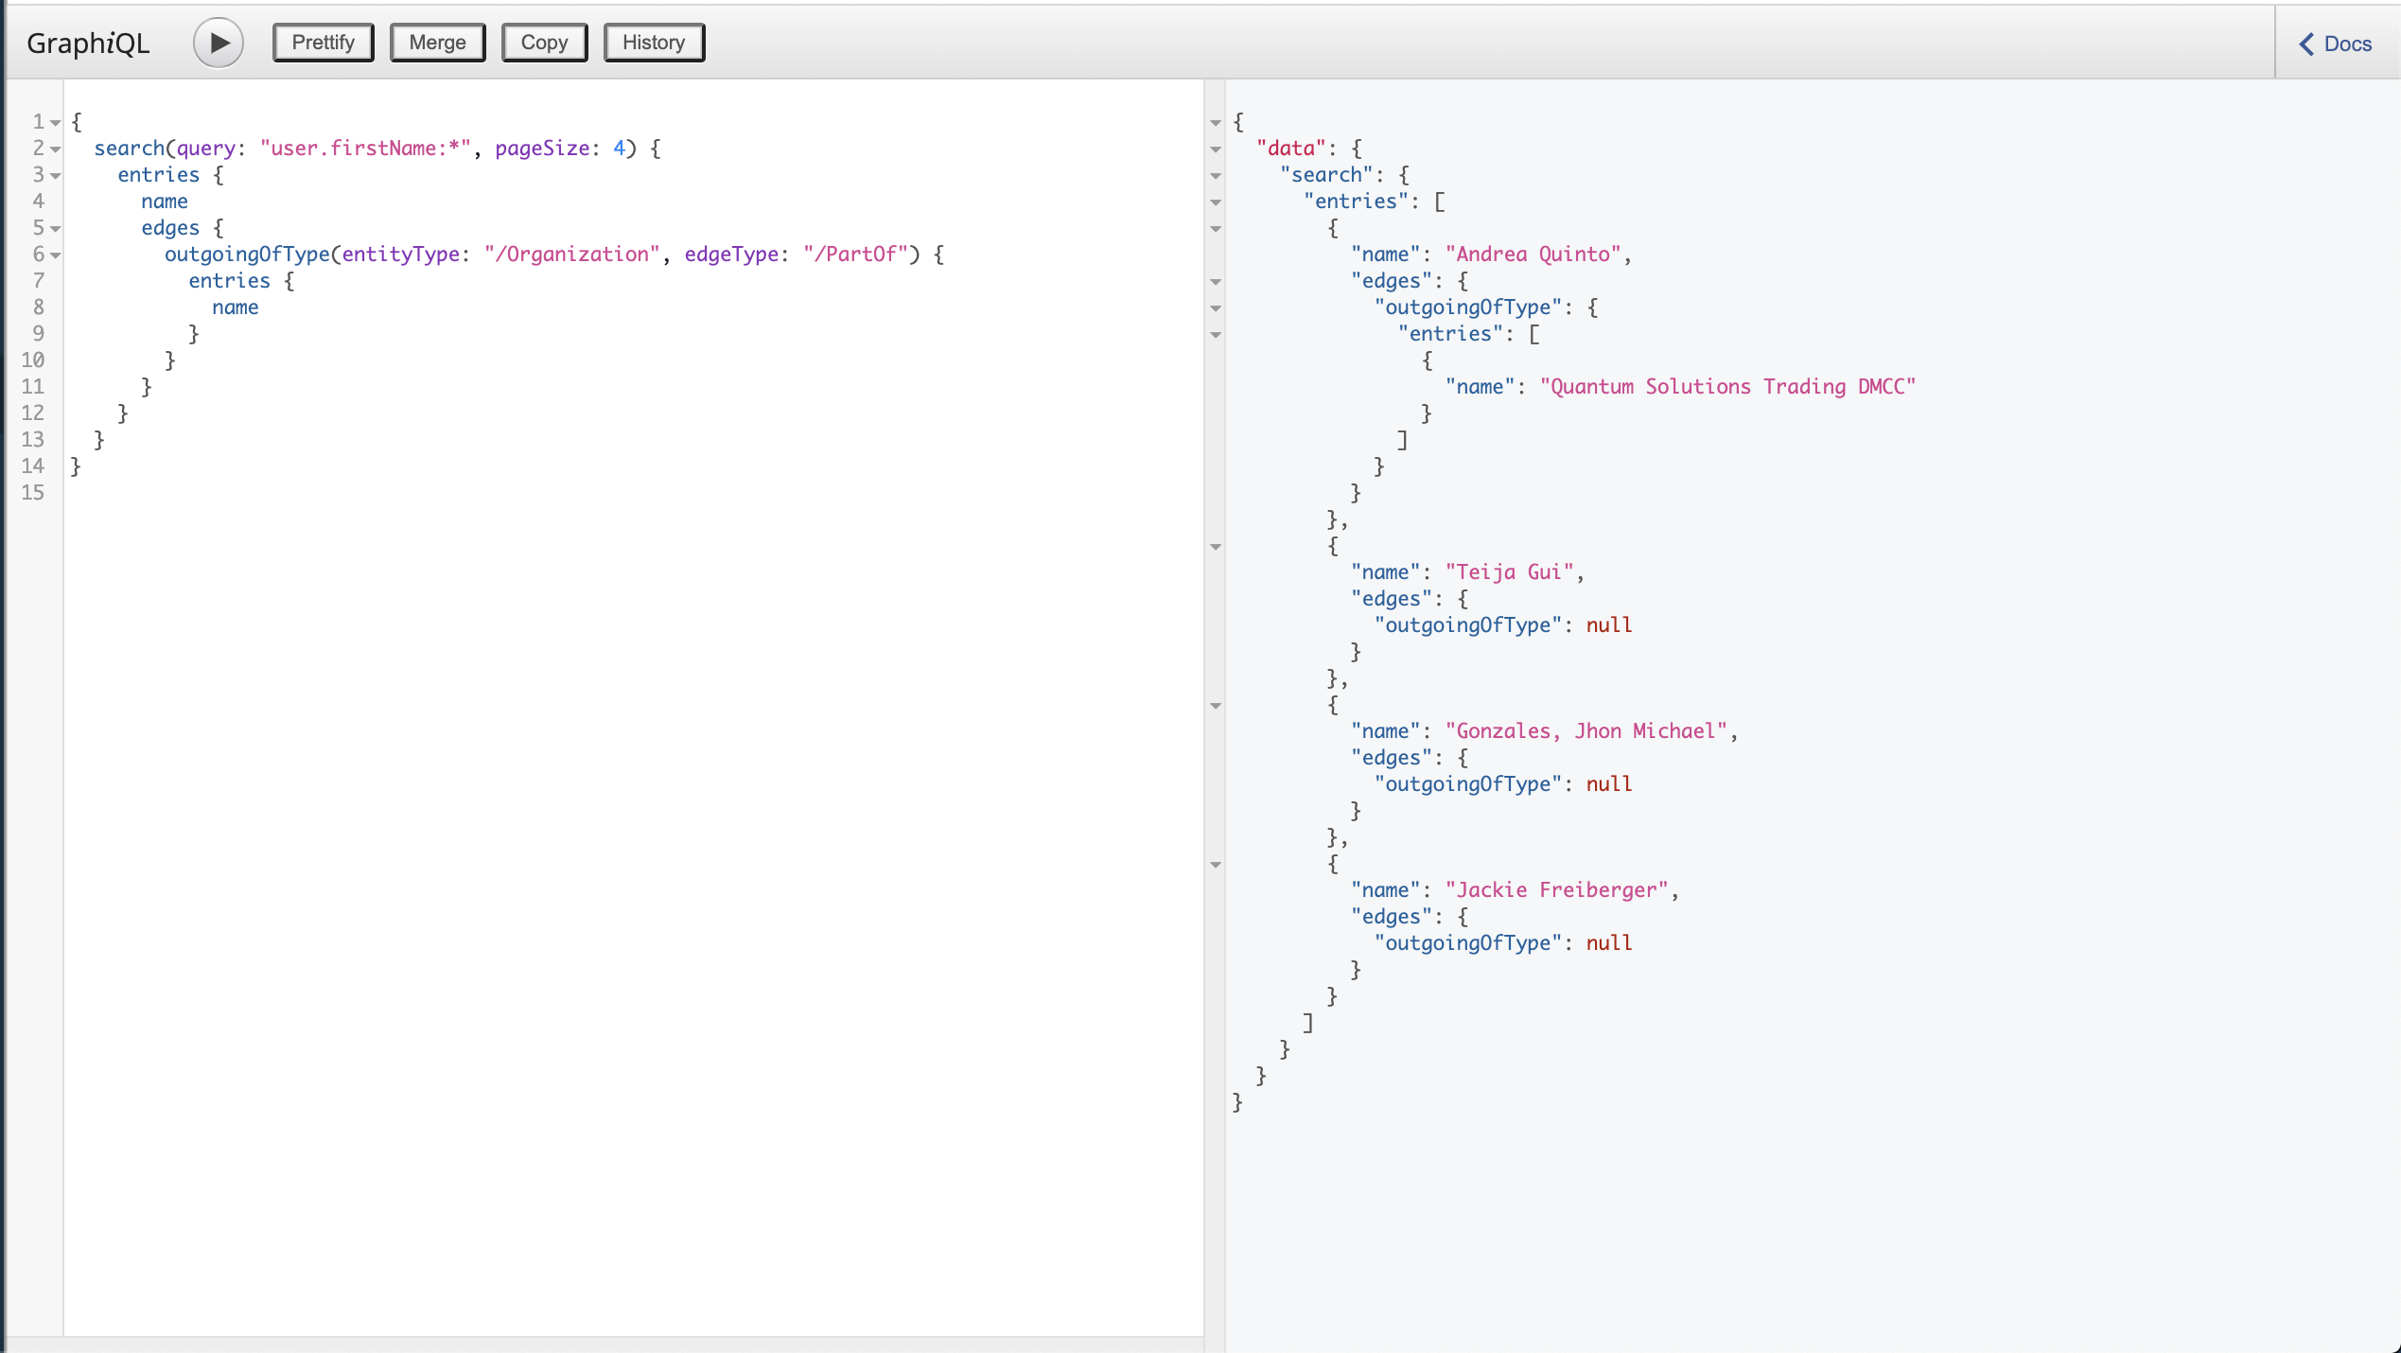Fold the Jackie Freiberger result entry
The width and height of the screenshot is (2401, 1353).
click(x=1216, y=865)
